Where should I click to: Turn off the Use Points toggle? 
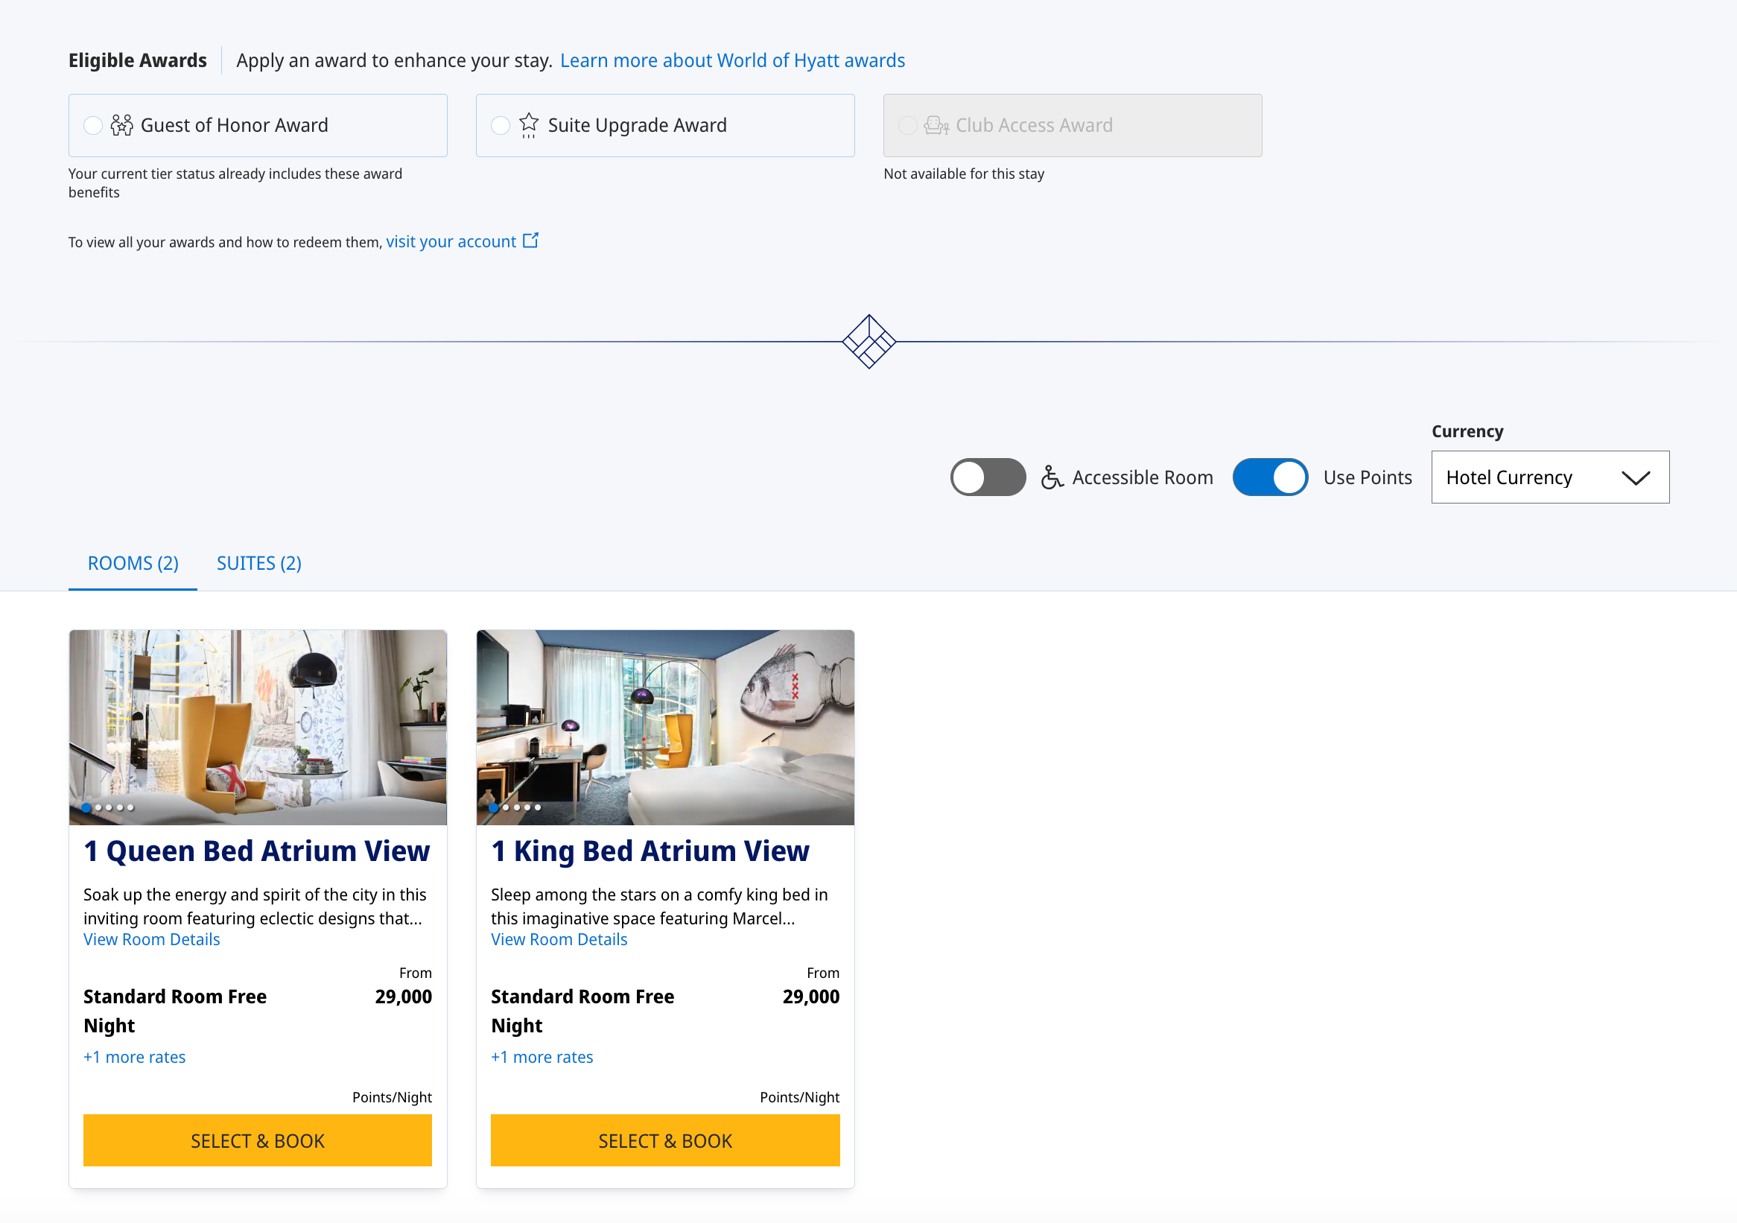pos(1269,477)
